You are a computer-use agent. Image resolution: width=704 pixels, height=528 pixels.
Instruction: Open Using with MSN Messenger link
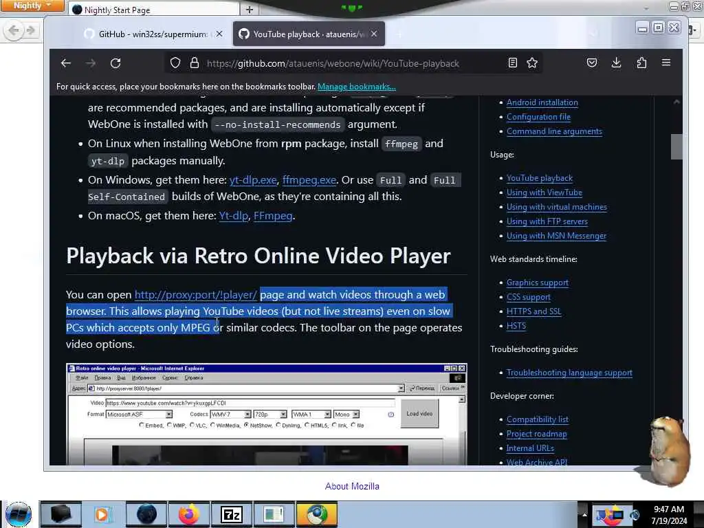tap(556, 235)
